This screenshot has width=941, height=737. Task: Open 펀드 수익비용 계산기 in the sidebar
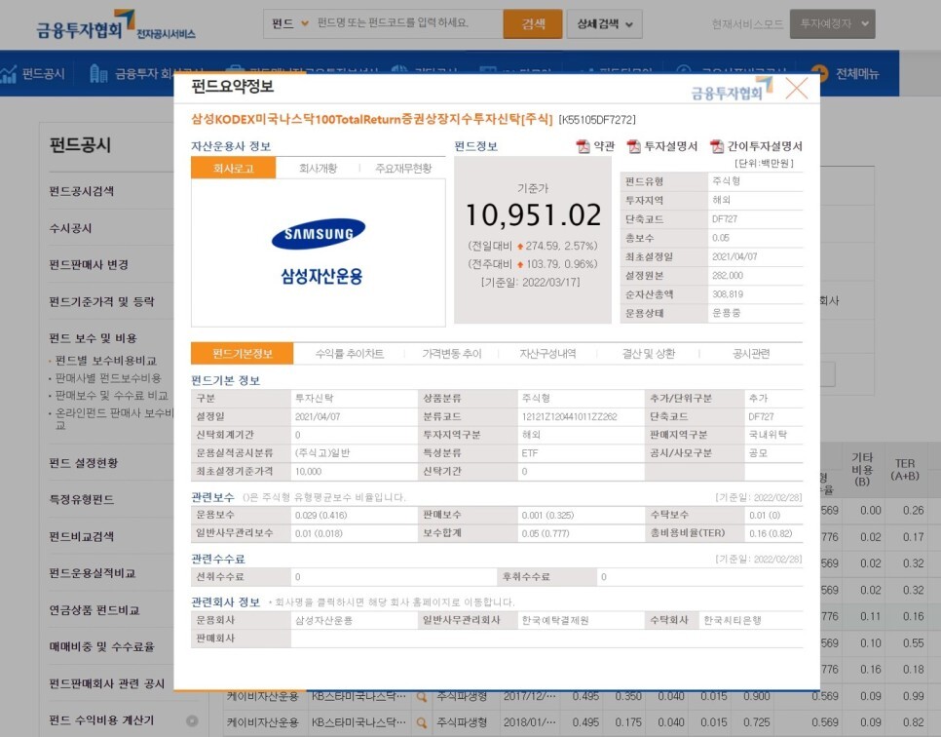(101, 720)
